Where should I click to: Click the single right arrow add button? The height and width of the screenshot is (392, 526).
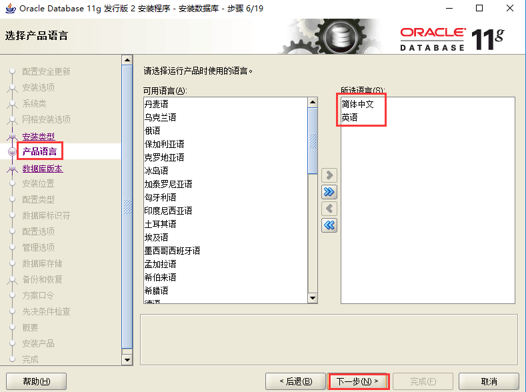(x=329, y=175)
